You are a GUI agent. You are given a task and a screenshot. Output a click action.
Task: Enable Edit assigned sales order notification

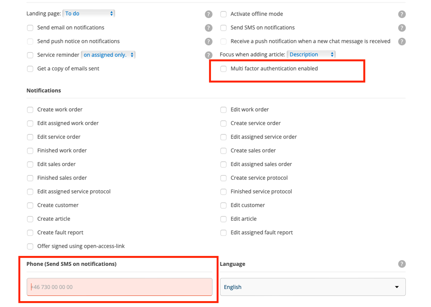click(223, 165)
